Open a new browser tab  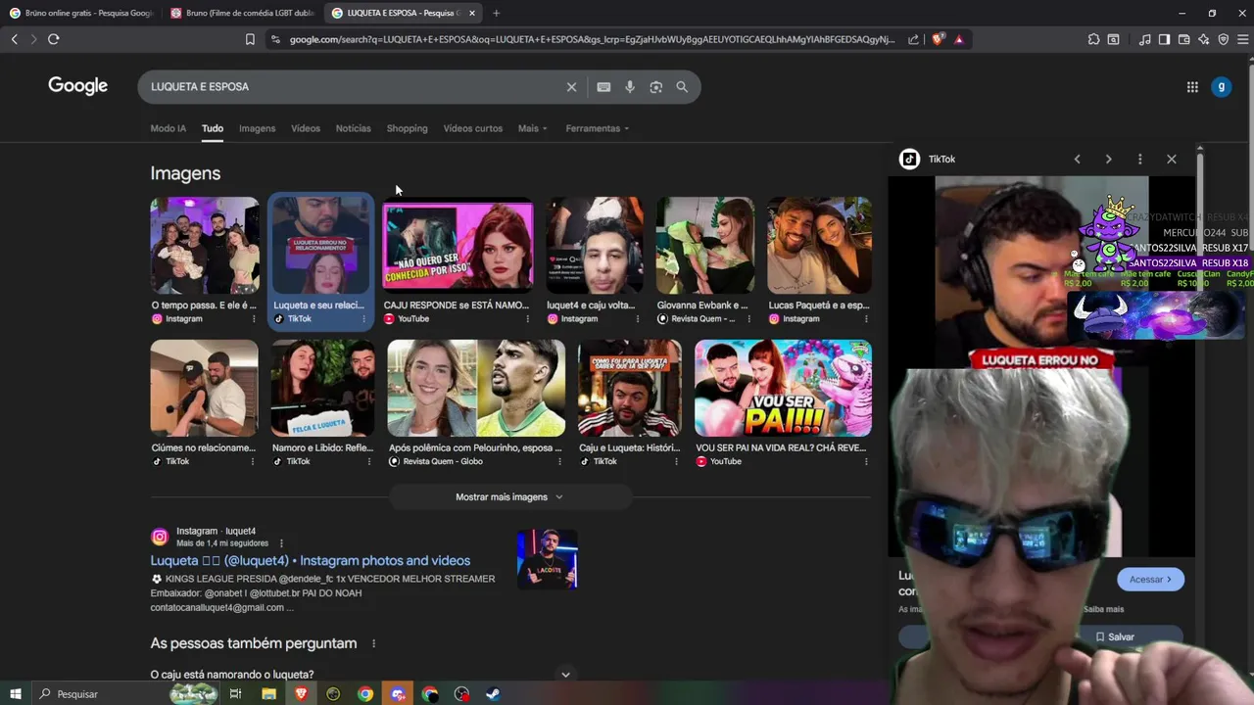point(496,13)
